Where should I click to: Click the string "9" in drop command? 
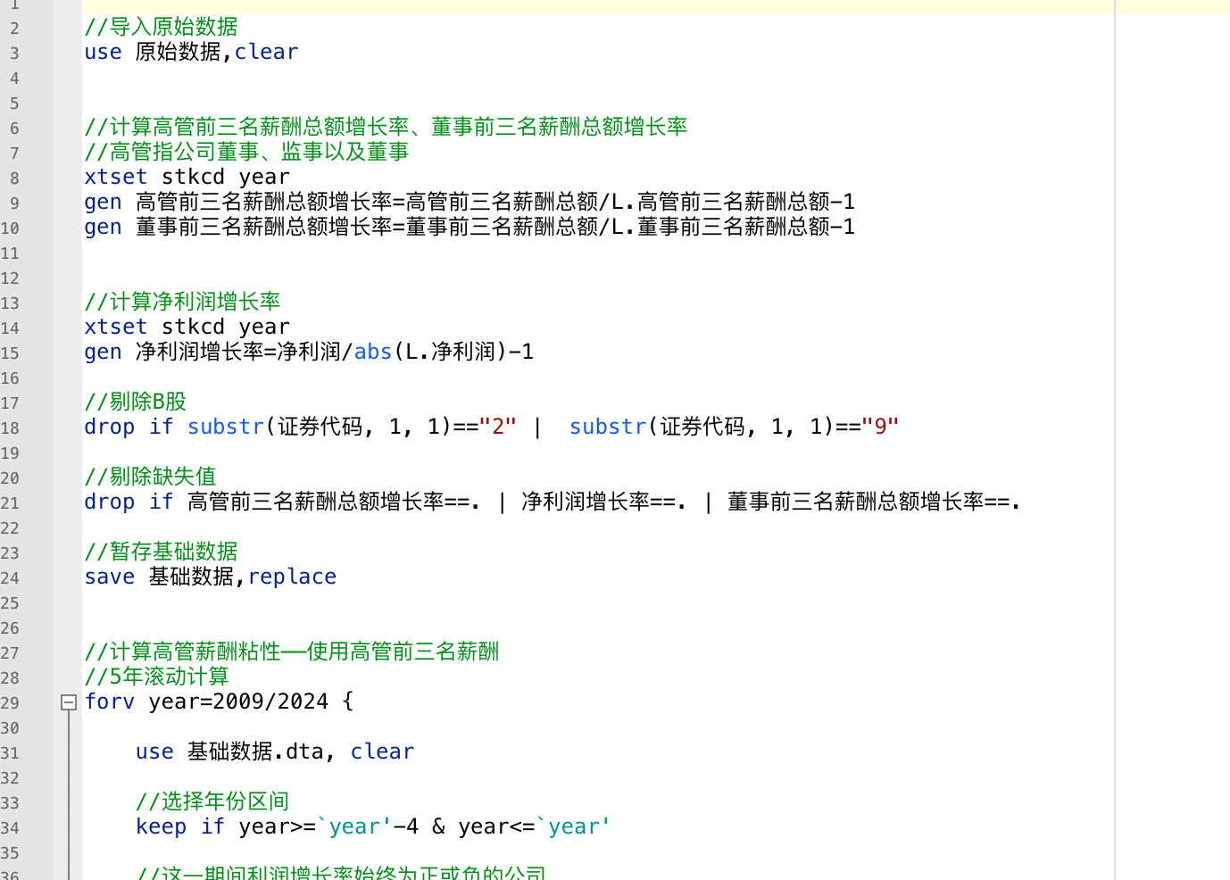click(879, 428)
